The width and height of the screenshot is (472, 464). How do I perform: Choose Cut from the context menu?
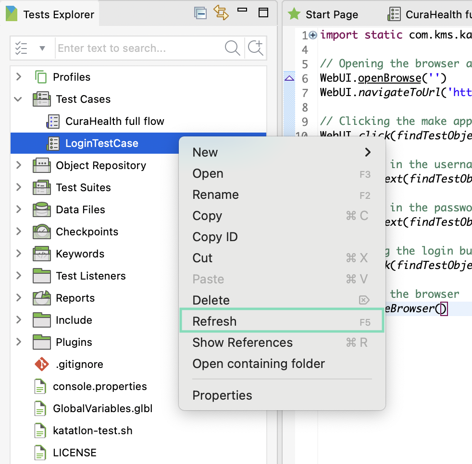click(x=282, y=258)
